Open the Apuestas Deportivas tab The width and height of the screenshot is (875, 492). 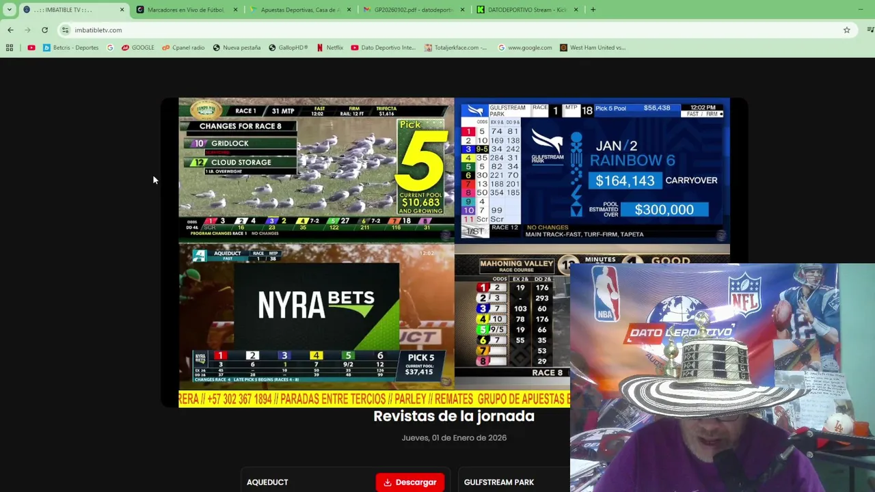coord(300,10)
